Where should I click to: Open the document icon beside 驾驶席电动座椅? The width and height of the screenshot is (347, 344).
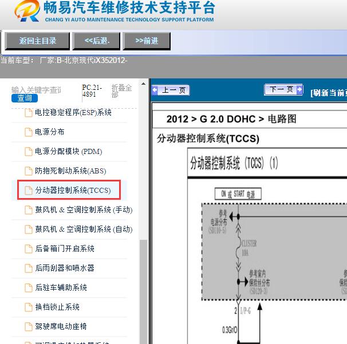click(28, 327)
